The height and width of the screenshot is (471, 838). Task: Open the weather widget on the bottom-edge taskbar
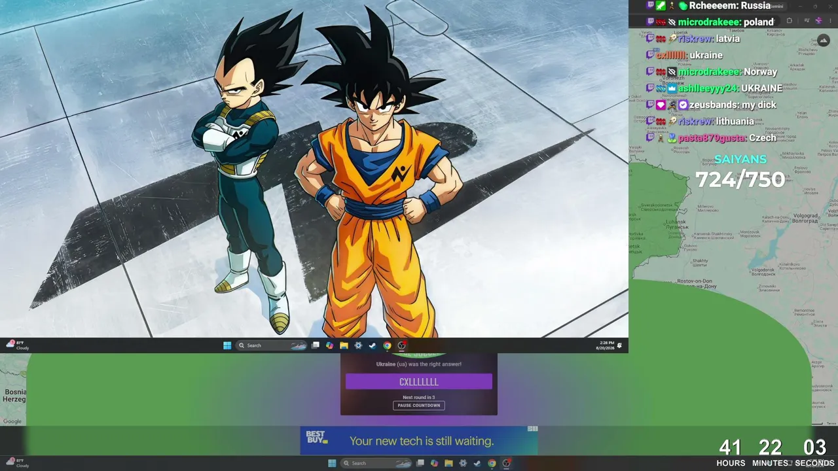18,463
